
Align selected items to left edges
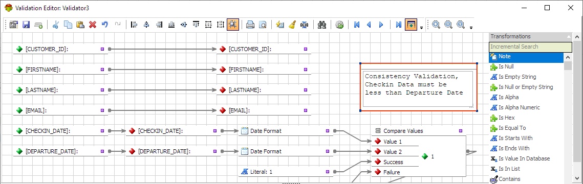click(x=134, y=25)
